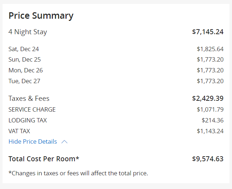Select the $214.36 lodging tax amount
Viewport: 232px width, 189px height.
(x=213, y=120)
